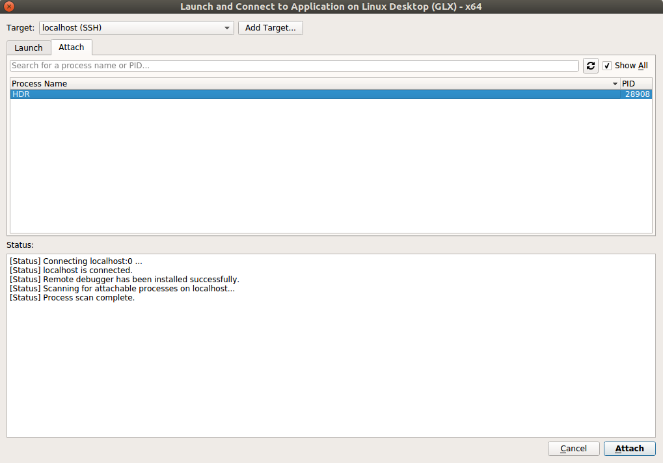
Task: Close the dialog with the red X button
Action: click(9, 7)
